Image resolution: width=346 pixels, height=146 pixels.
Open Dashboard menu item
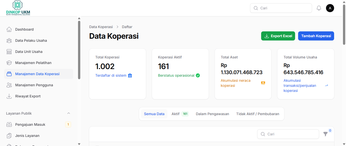click(39, 29)
